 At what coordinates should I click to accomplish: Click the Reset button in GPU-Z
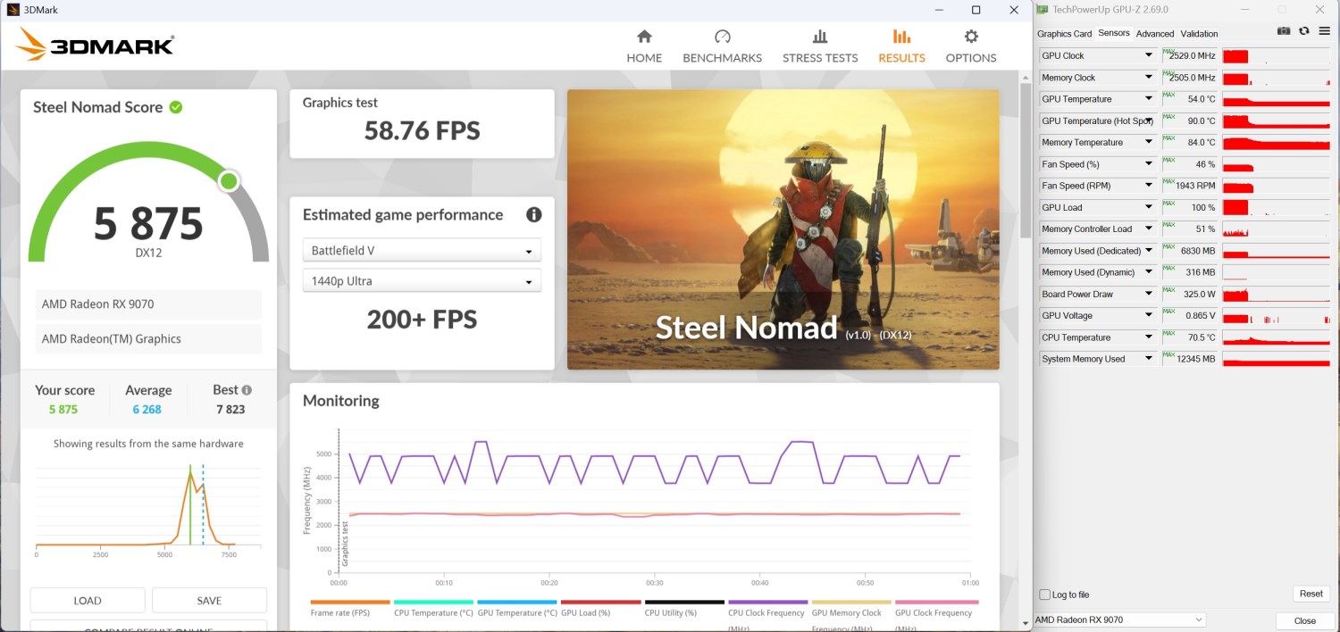point(1311,594)
